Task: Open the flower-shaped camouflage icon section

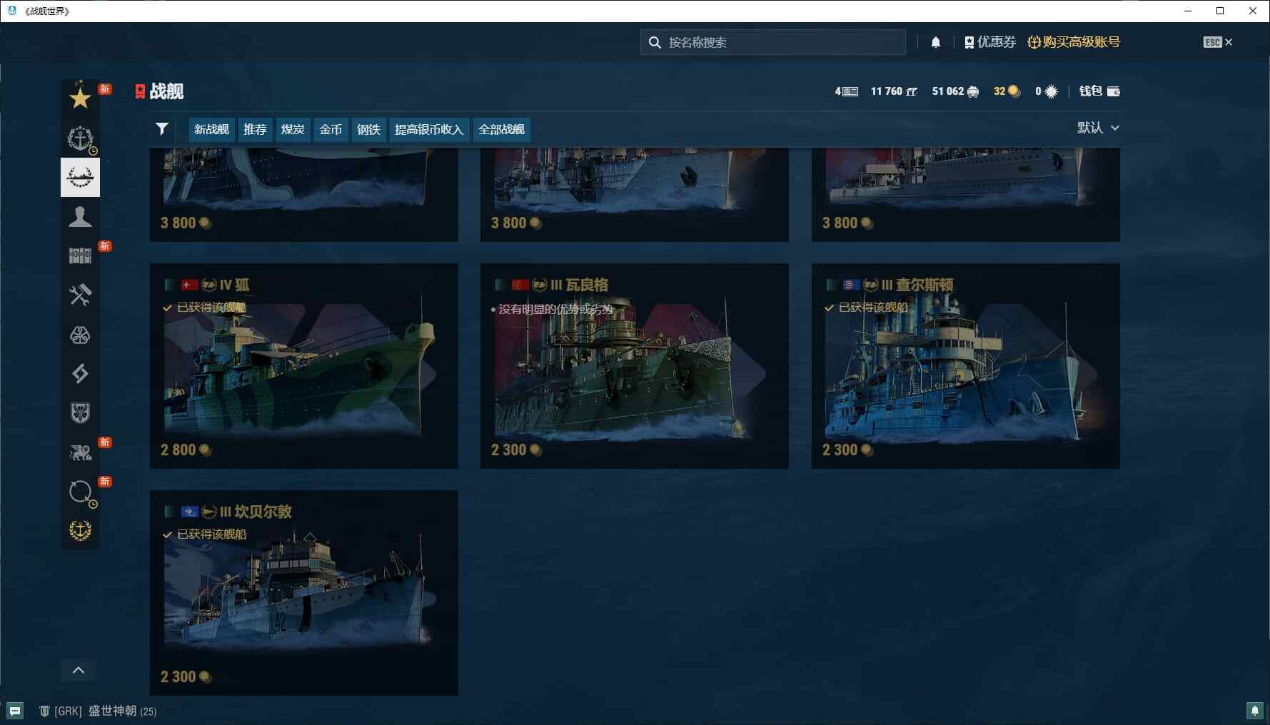Action: [x=80, y=334]
